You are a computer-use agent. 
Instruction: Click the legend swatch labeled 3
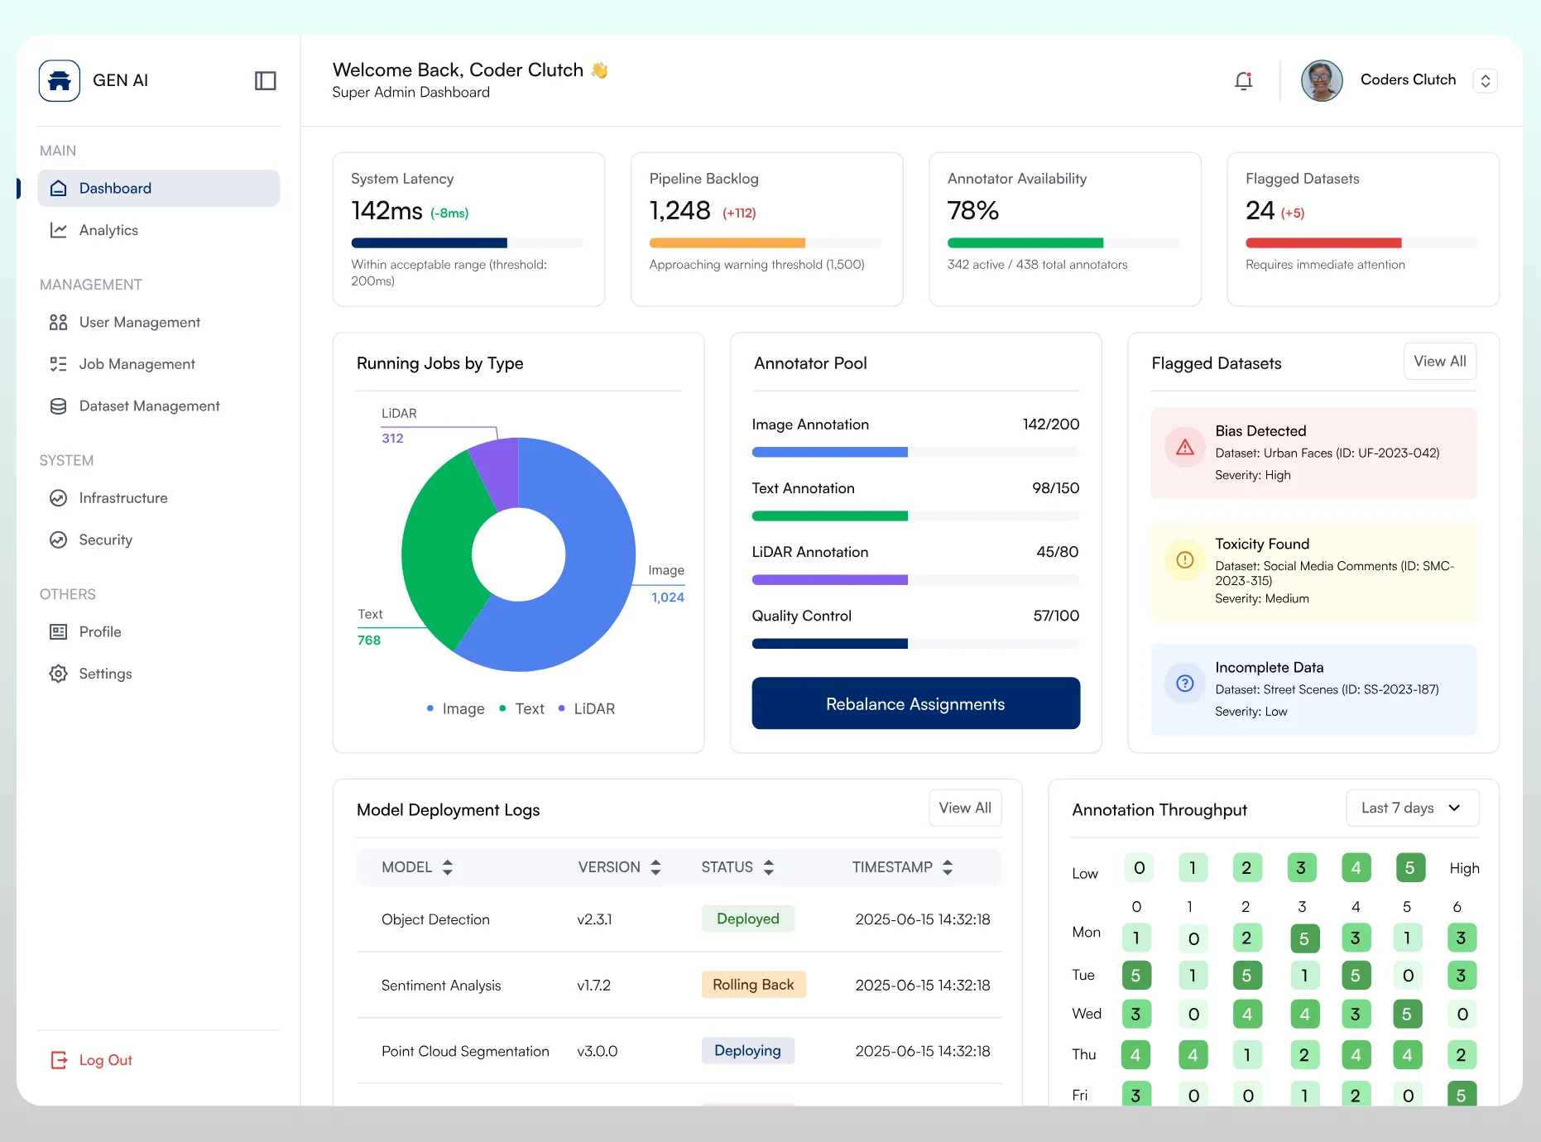point(1301,867)
